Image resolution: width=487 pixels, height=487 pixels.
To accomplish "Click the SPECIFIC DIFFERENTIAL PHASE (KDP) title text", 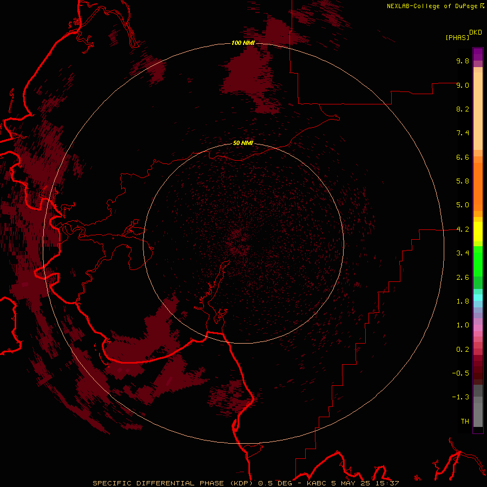I will [x=174, y=483].
